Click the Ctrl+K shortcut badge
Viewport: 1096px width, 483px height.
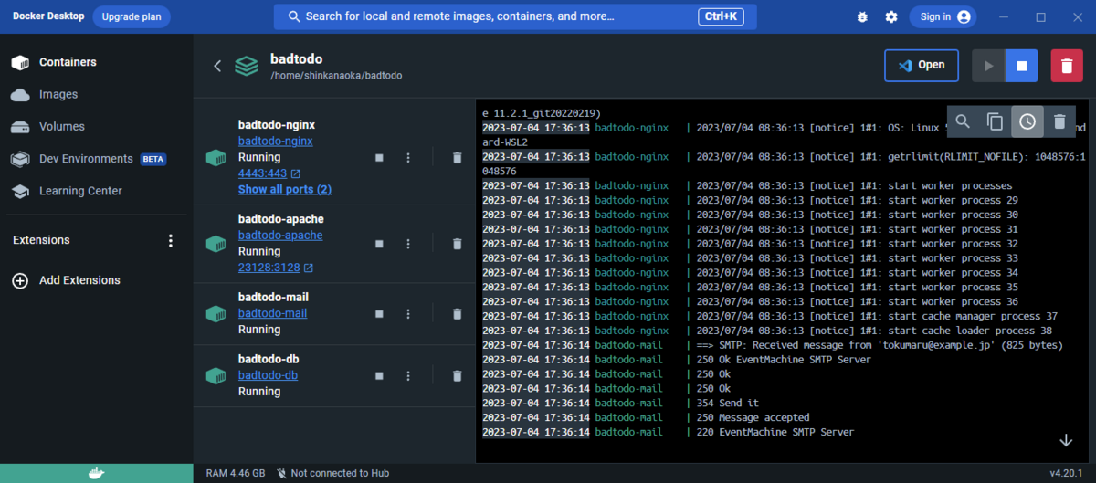pyautogui.click(x=722, y=16)
